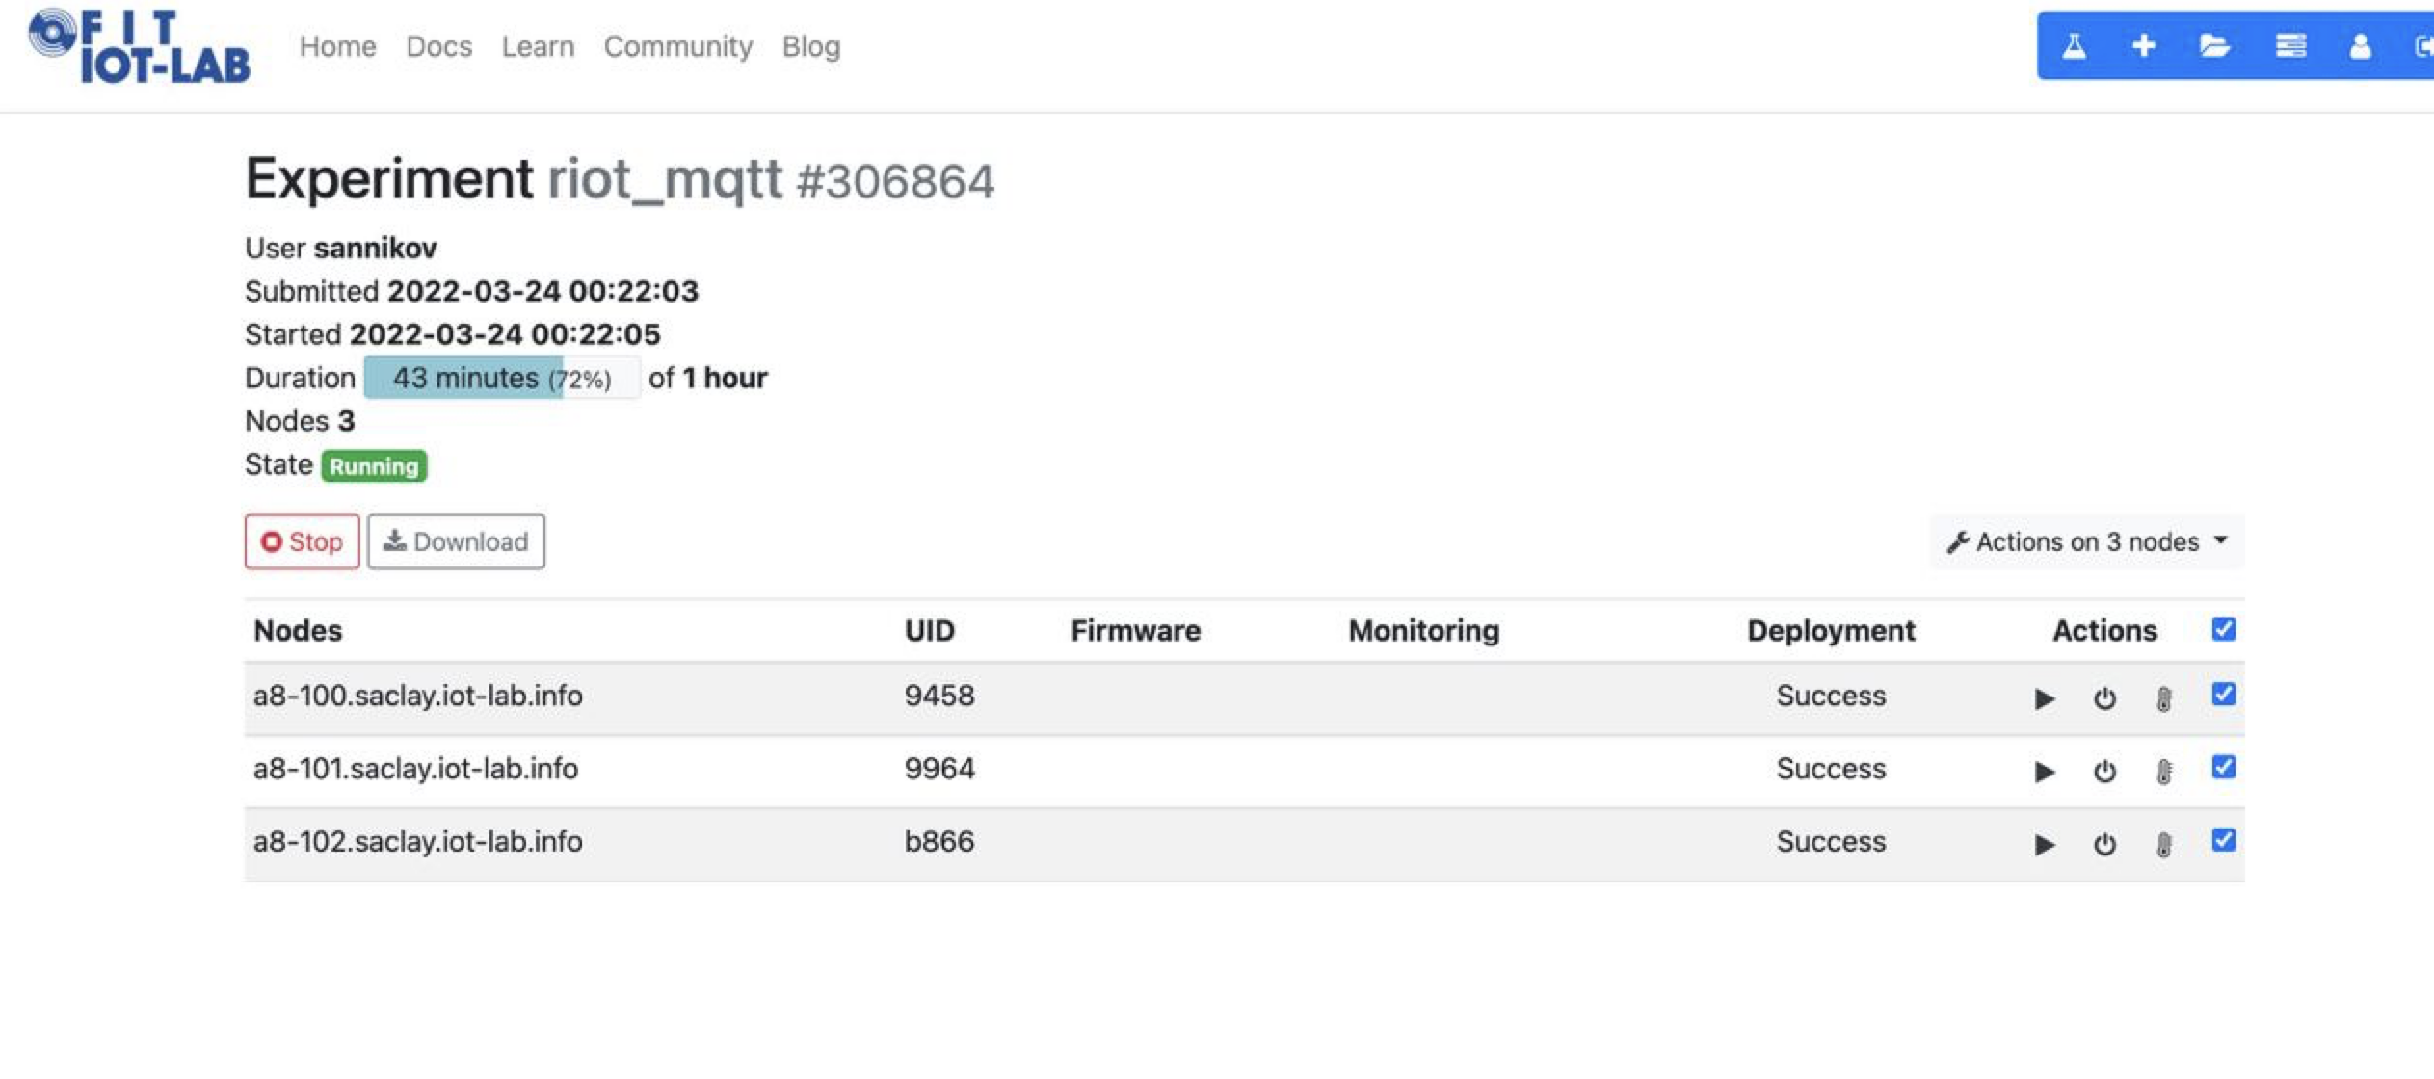The height and width of the screenshot is (1079, 2434).
Task: Select node name a8-100.saclay.iot-lab.info
Action: pyautogui.click(x=417, y=696)
